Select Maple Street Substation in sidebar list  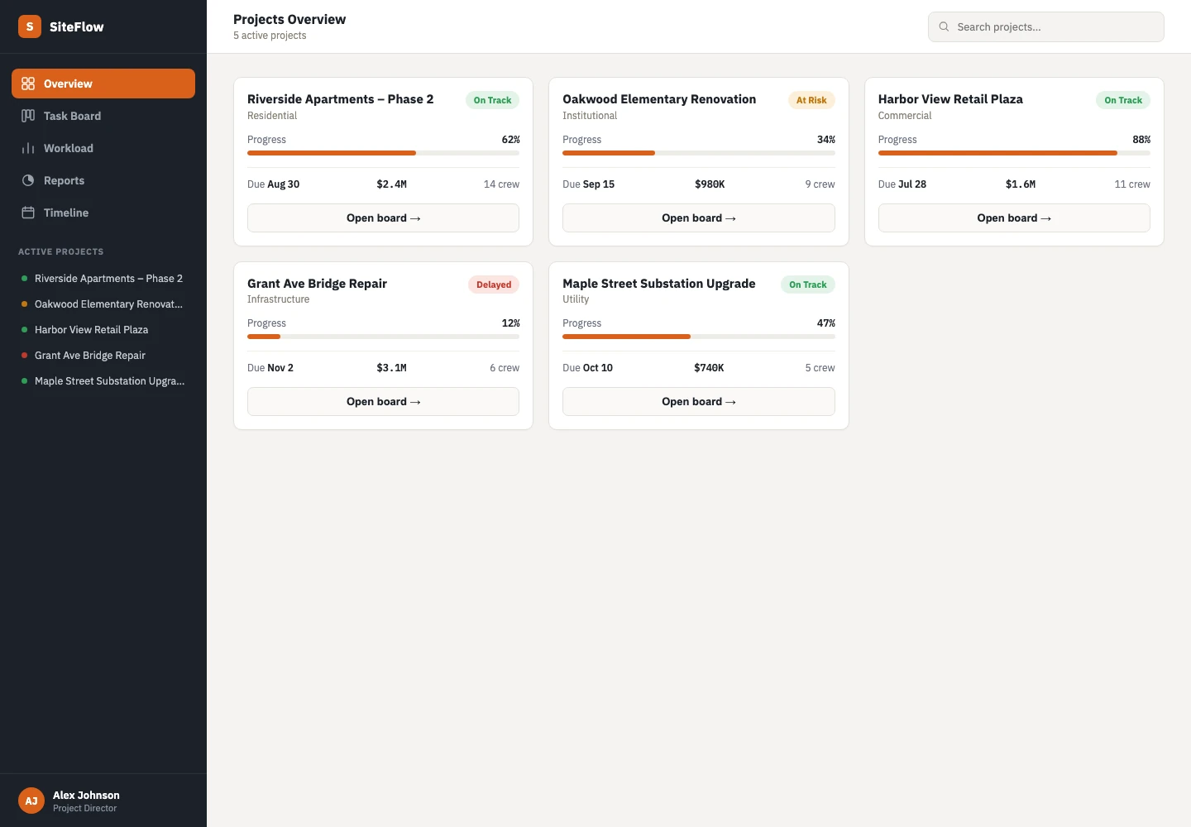[x=103, y=381]
